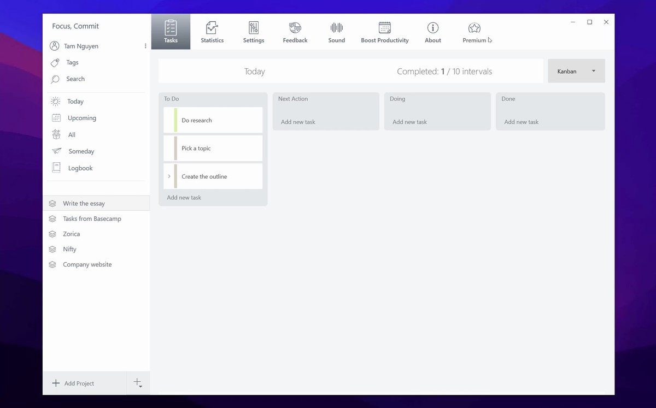Open the Kanban view dropdown
Image resolution: width=656 pixels, height=408 pixels.
coord(576,71)
